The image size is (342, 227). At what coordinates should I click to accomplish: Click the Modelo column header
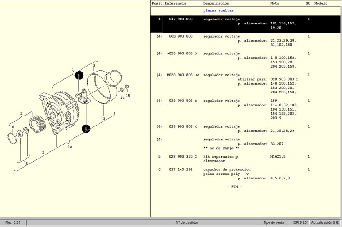tap(321, 3)
